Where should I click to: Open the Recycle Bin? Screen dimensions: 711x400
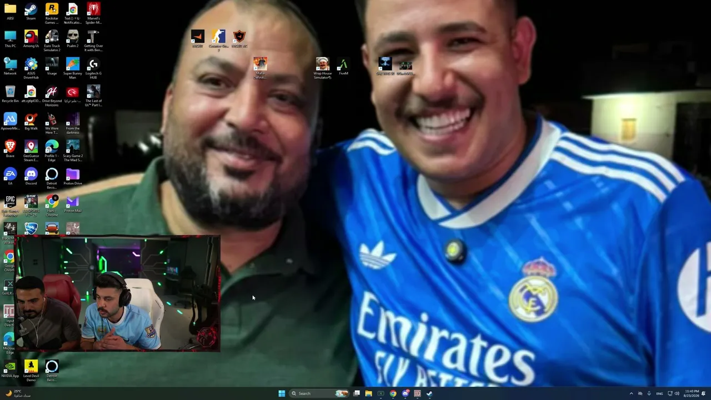pyautogui.click(x=10, y=94)
